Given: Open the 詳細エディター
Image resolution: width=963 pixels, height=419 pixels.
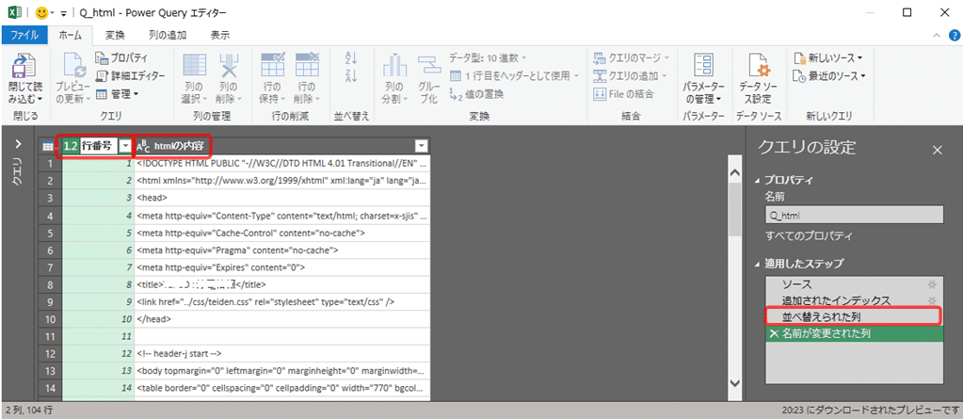Looking at the screenshot, I should click(131, 76).
